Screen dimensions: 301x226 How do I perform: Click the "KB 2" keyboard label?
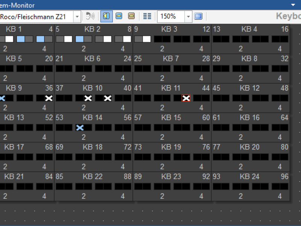pyautogui.click(x=92, y=29)
